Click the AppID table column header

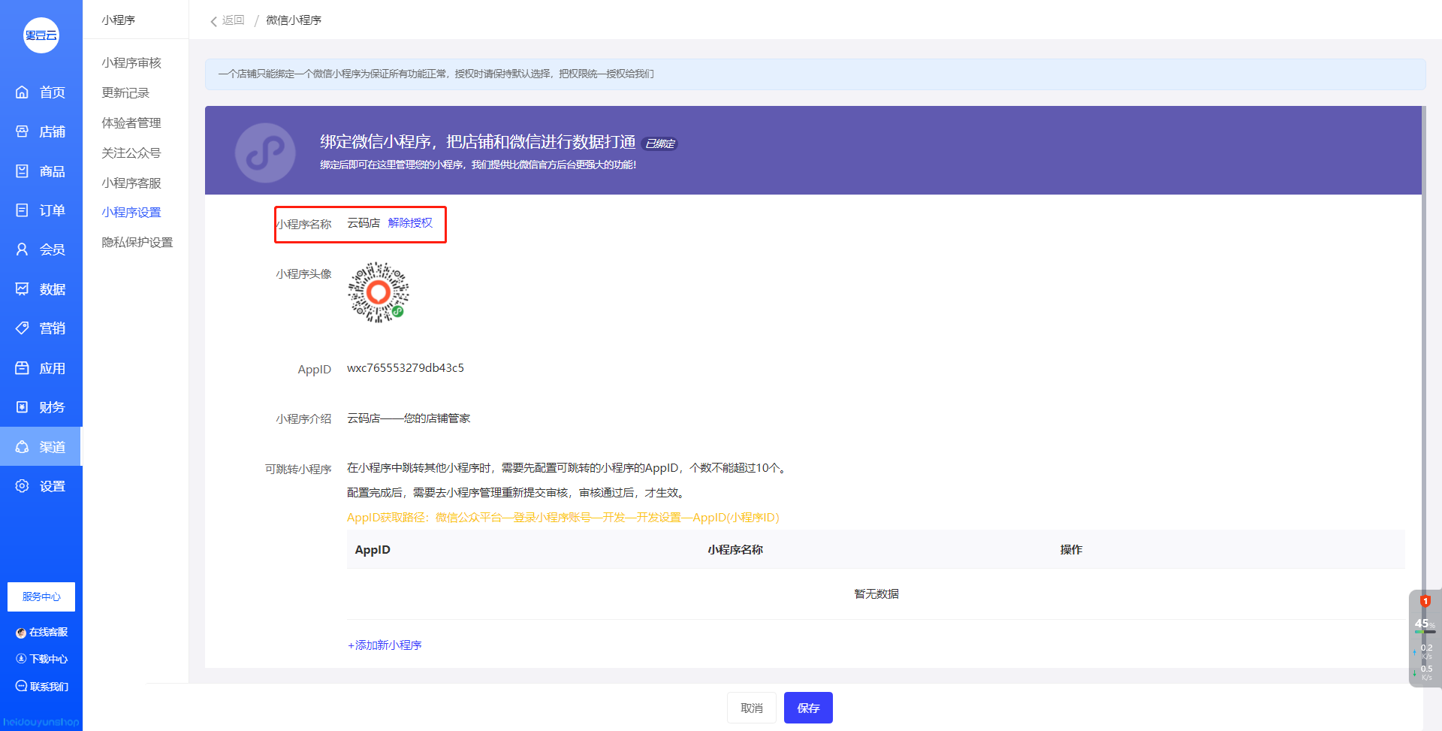pyautogui.click(x=373, y=550)
